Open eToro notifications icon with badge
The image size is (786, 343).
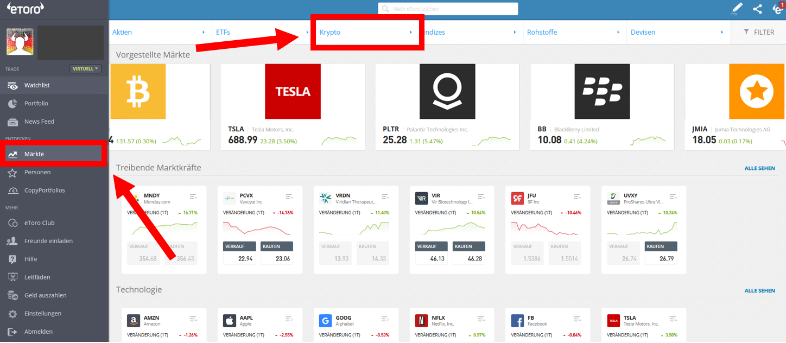[x=778, y=9]
